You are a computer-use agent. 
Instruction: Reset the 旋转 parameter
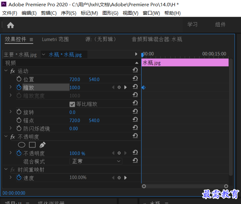click(x=135, y=111)
